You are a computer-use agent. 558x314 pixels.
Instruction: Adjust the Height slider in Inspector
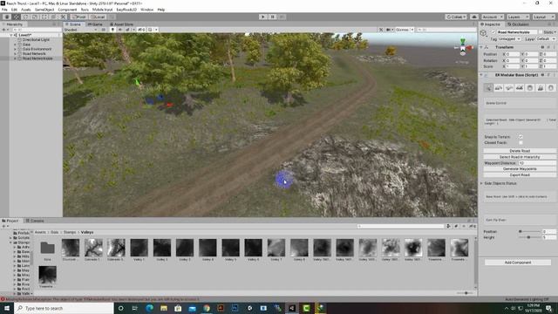tap(529, 237)
